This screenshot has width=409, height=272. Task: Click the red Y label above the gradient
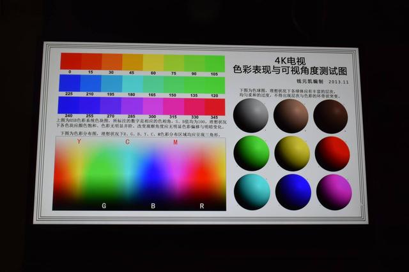pos(79,141)
